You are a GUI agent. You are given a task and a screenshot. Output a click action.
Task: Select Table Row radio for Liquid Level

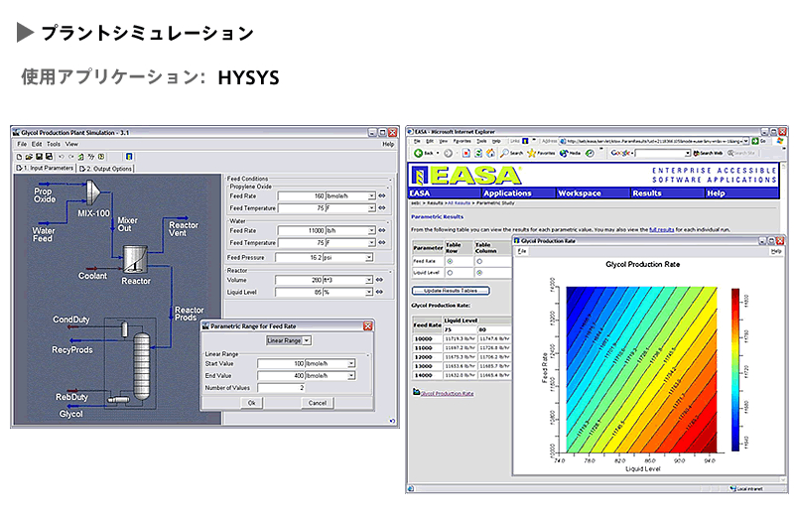[450, 273]
